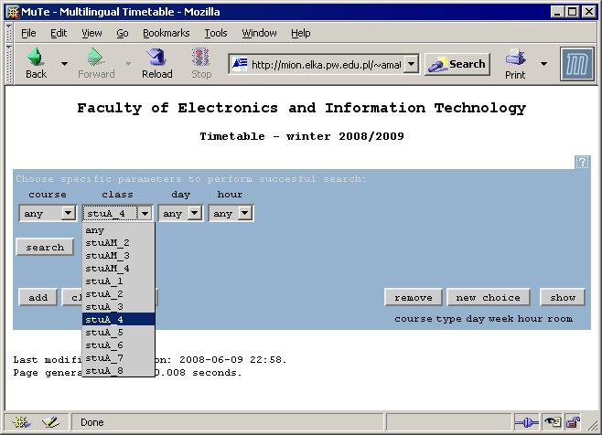Click the remove button
602x435 pixels.
click(414, 297)
